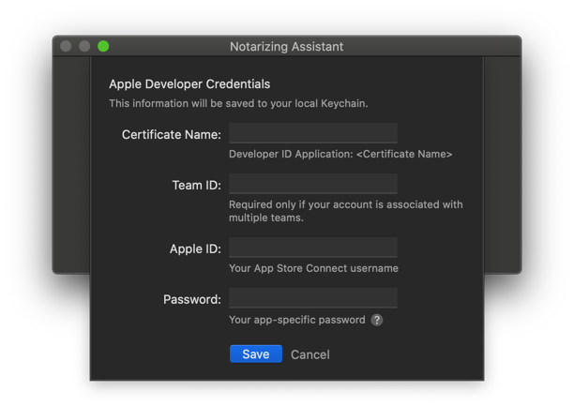Click the green zoom window button
Image resolution: width=574 pixels, height=406 pixels.
point(103,47)
